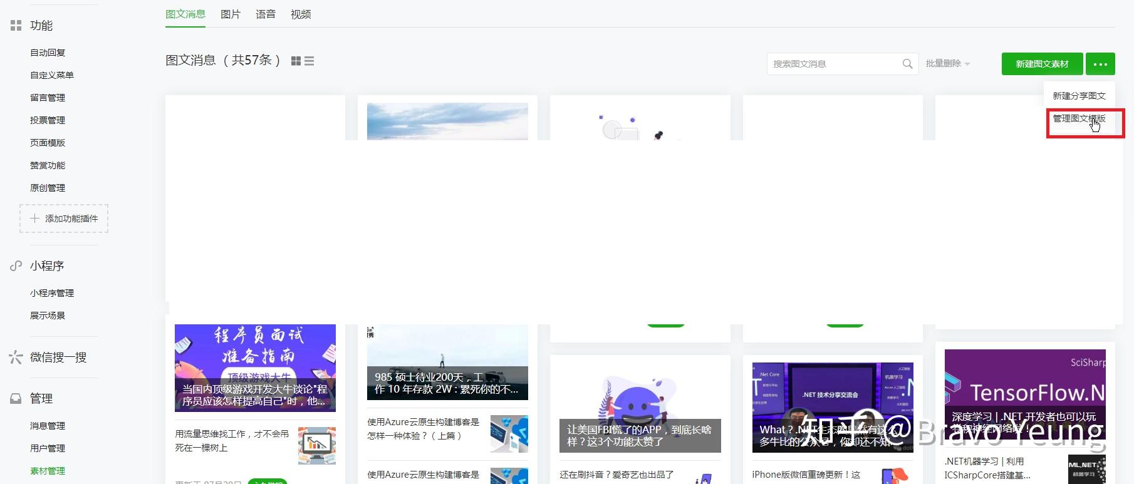
Task: Click 添加功能插件 dashed button
Action: click(64, 219)
